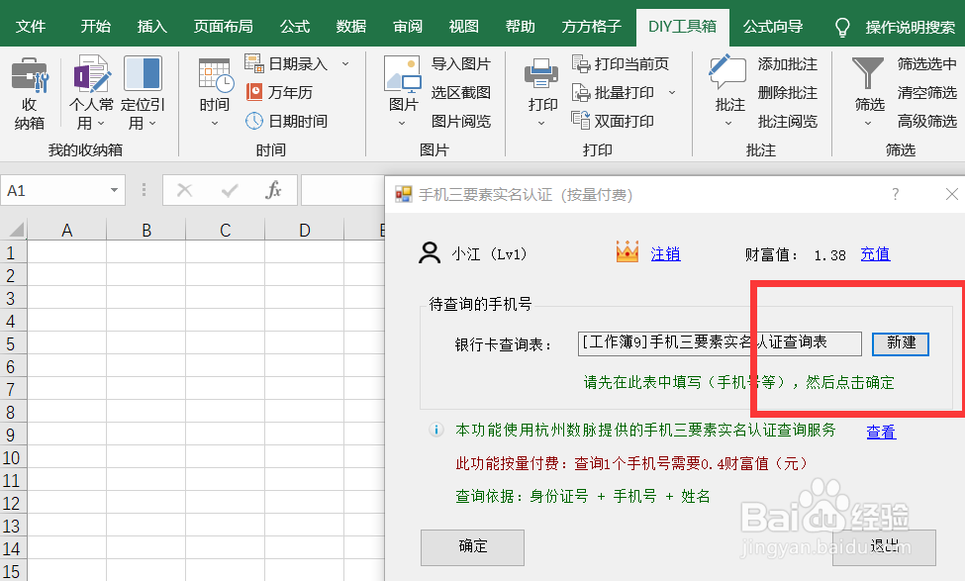The width and height of the screenshot is (965, 581).
Task: Switch to the 方方格子 ribbon tab
Action: click(x=590, y=27)
